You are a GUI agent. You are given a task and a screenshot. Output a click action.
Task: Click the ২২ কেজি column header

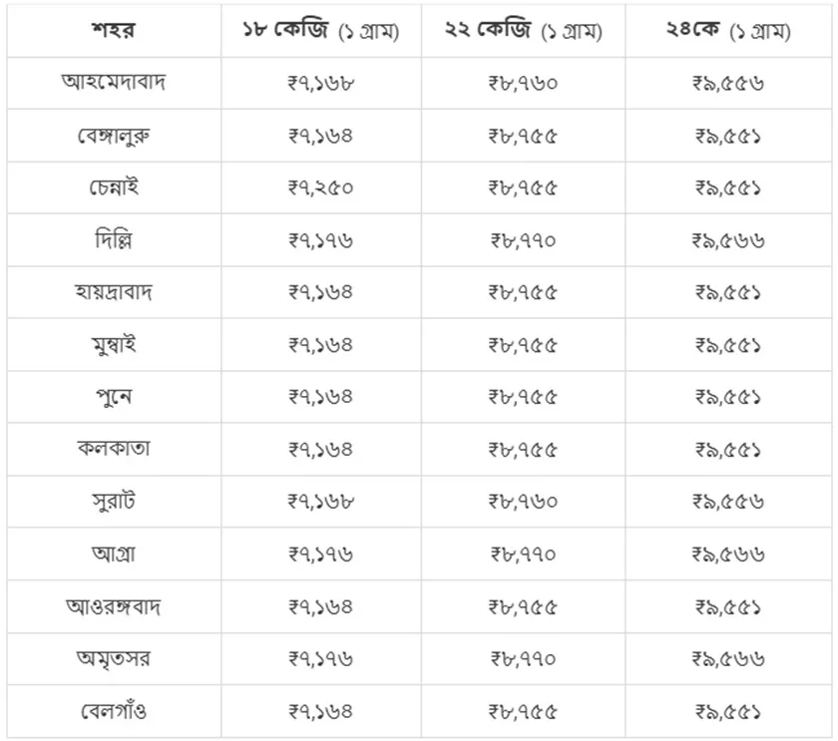523,30
